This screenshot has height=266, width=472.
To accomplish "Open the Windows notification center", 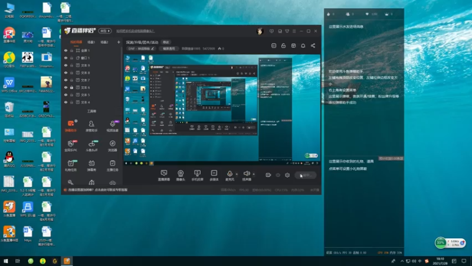I will [x=464, y=261].
